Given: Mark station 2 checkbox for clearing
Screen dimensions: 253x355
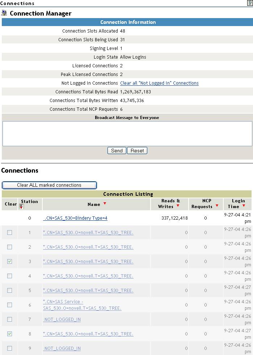Looking at the screenshot, I should click(x=9, y=247).
